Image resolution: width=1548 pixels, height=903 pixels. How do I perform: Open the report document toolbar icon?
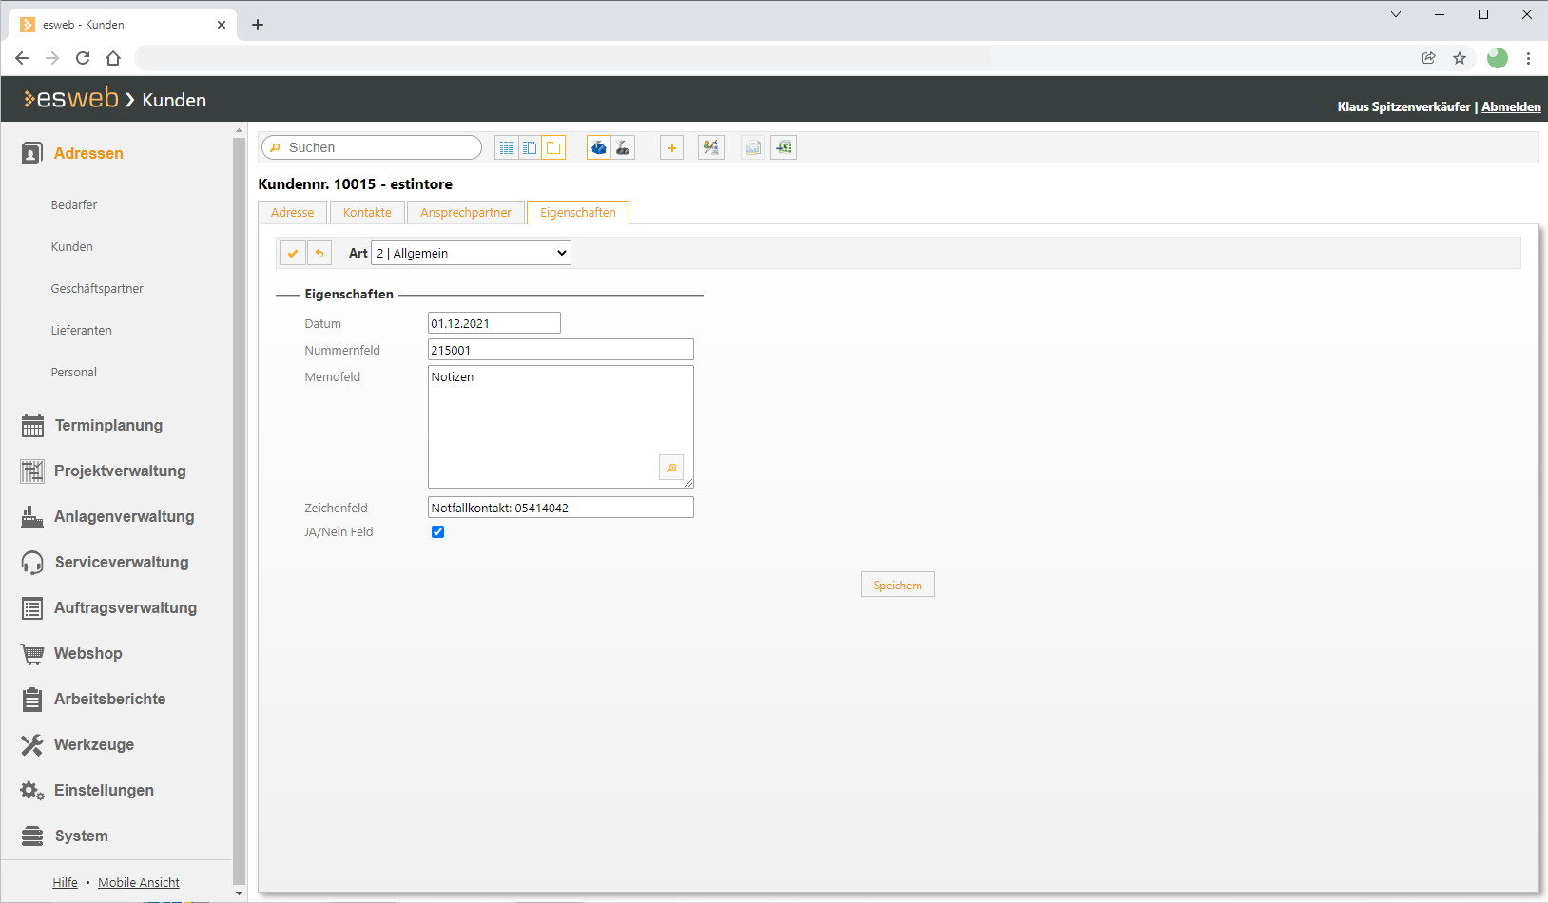tap(753, 147)
